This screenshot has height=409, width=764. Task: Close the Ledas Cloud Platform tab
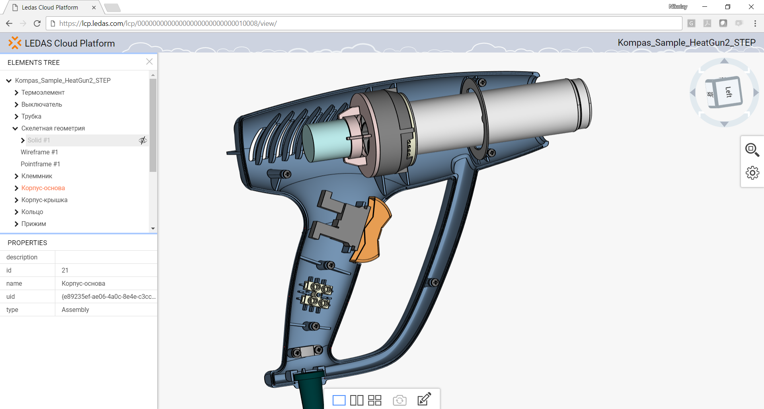coord(94,8)
